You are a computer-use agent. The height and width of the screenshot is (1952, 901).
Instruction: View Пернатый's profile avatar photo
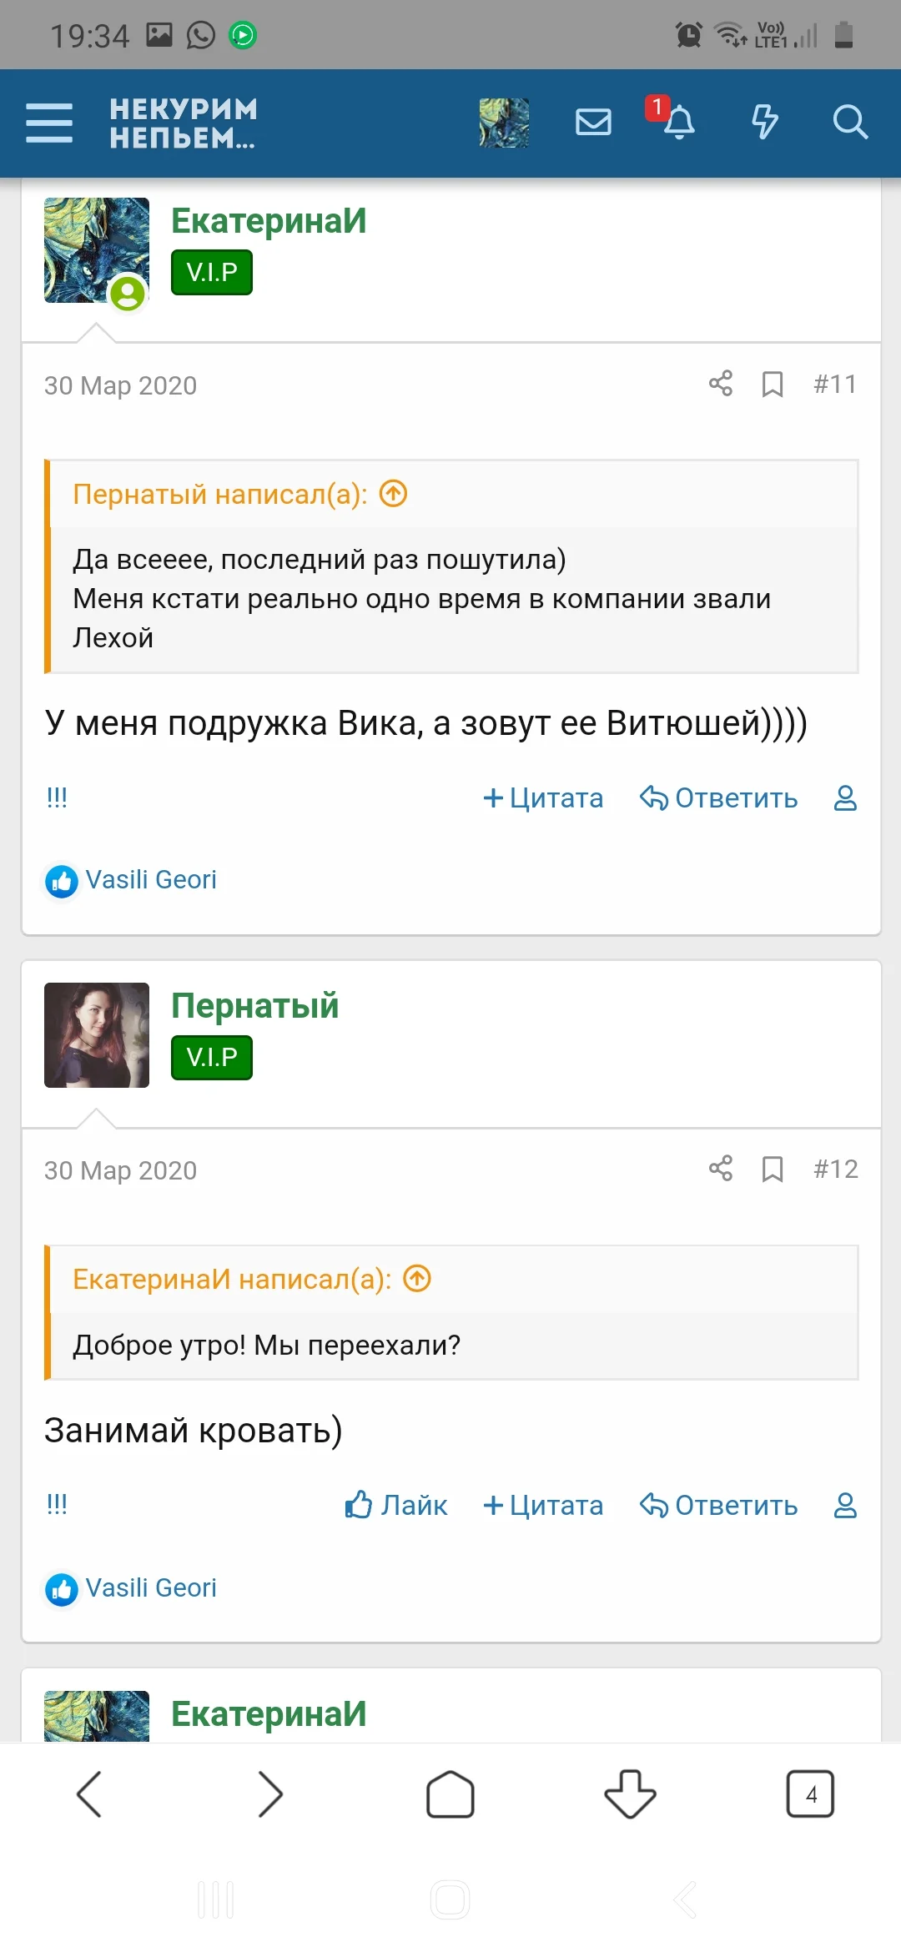[96, 1034]
